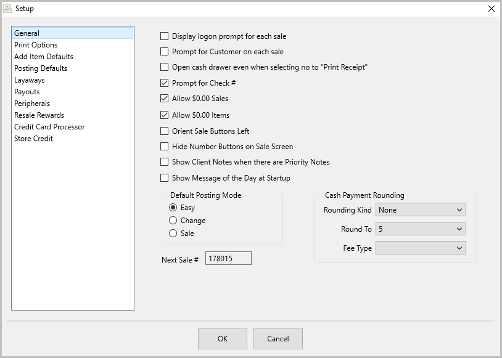The width and height of the screenshot is (502, 358).
Task: Expand the Round To dropdown
Action: [421, 229]
